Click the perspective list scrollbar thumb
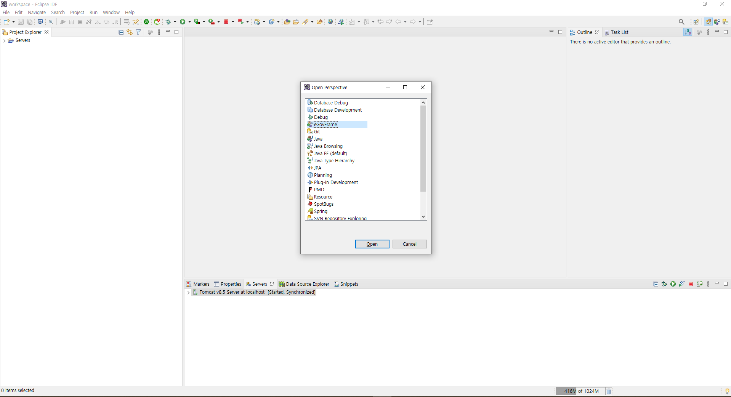 (x=423, y=149)
